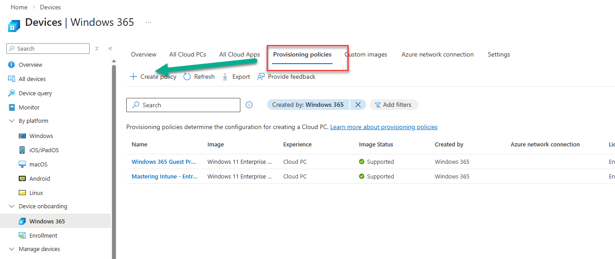The width and height of the screenshot is (615, 259).
Task: Click the Add filters button
Action: tap(393, 105)
